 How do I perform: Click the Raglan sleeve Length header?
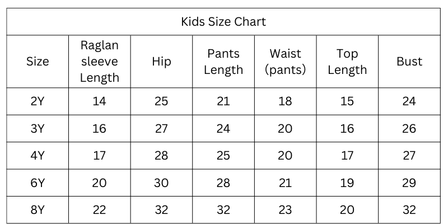[100, 62]
